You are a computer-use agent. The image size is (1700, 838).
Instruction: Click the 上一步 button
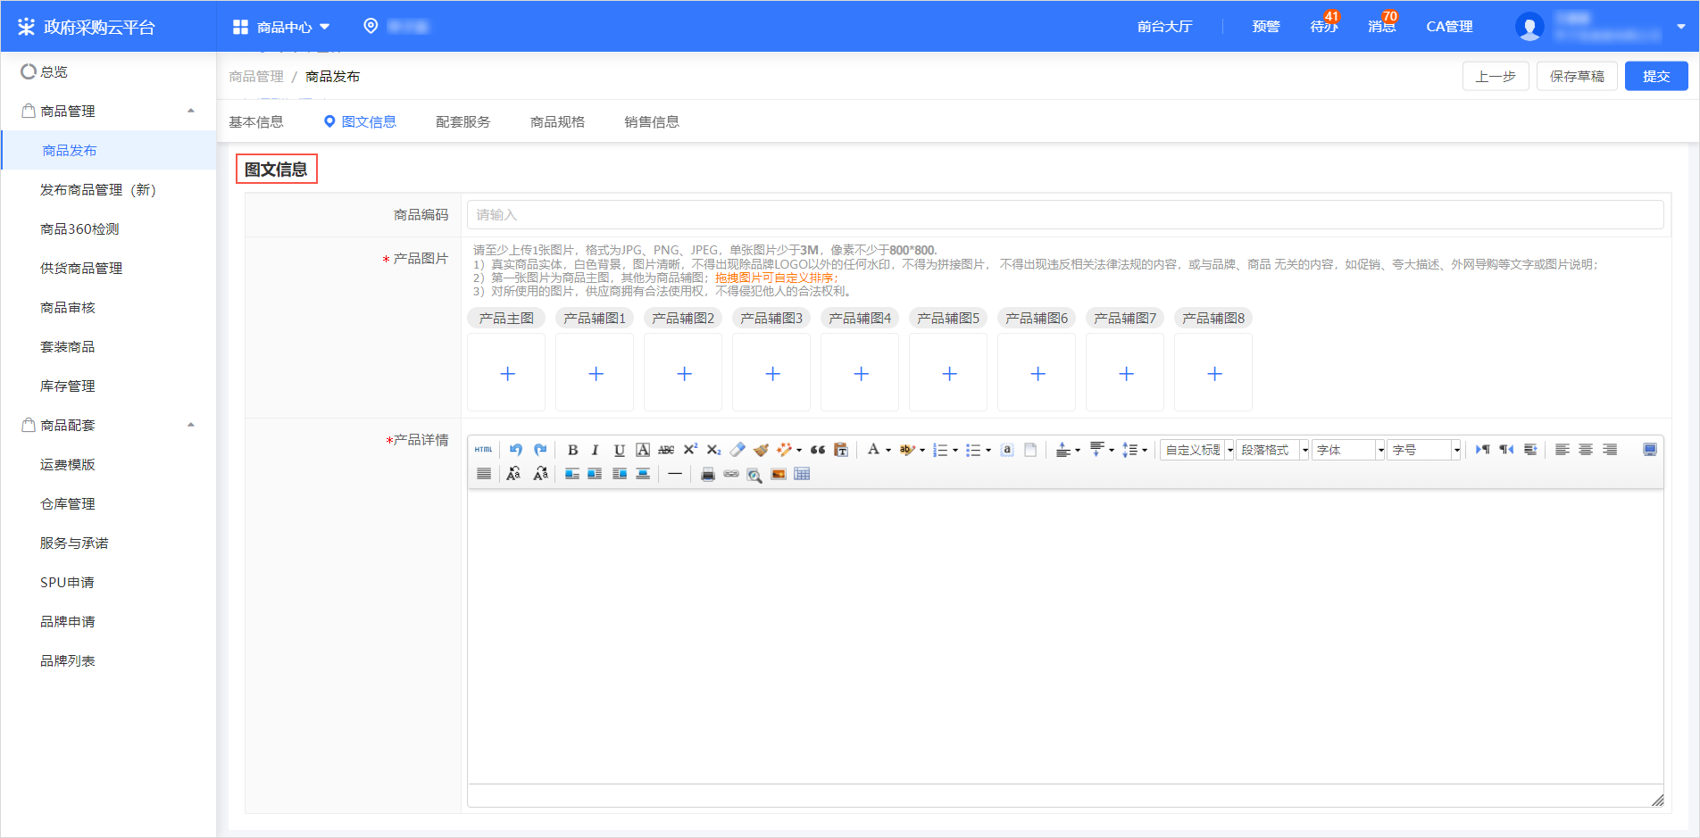pyautogui.click(x=1496, y=76)
